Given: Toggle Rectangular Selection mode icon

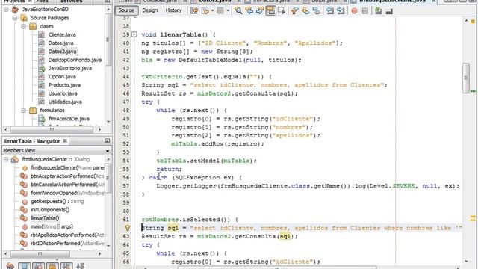Looking at the screenshot, I should click(x=282, y=11).
